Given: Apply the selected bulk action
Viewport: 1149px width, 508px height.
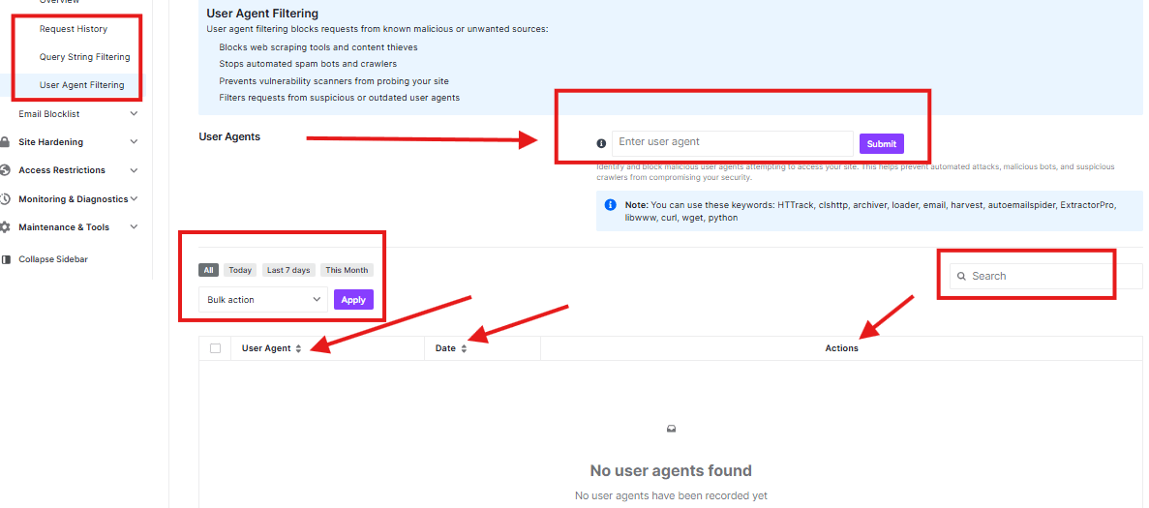Looking at the screenshot, I should tap(353, 299).
